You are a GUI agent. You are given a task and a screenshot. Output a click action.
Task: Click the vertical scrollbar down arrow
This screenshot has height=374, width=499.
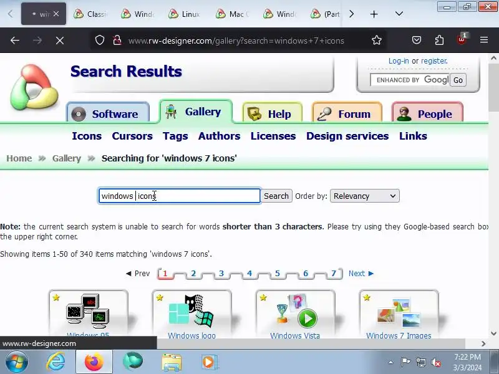pyautogui.click(x=493, y=333)
